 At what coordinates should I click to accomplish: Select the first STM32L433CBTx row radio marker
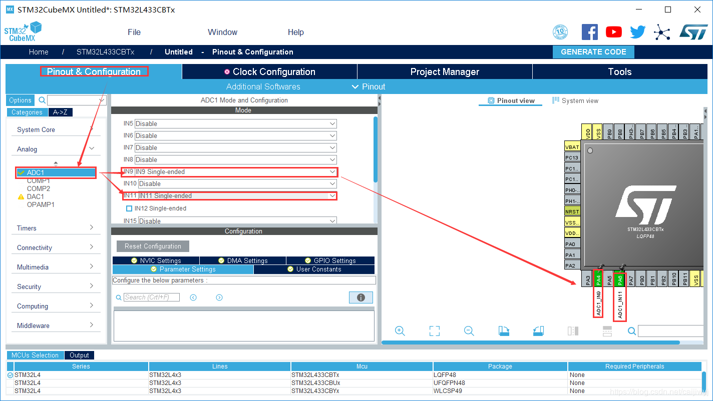[x=11, y=375]
